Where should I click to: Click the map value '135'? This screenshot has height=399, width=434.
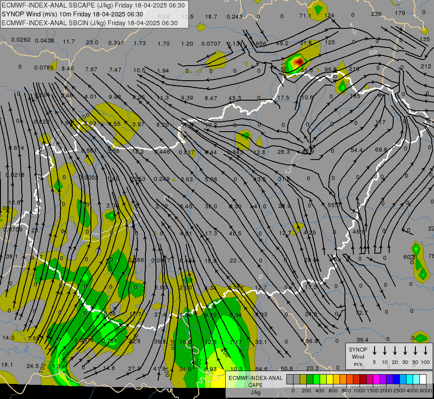(425, 39)
